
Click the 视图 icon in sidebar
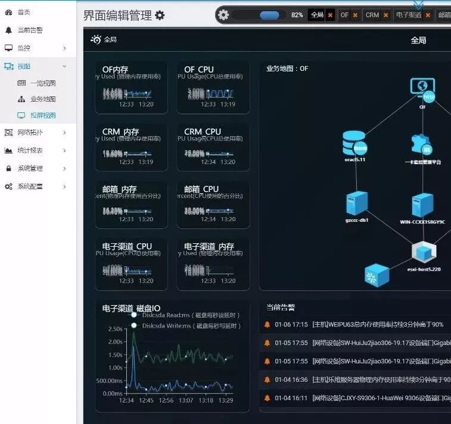coord(8,67)
